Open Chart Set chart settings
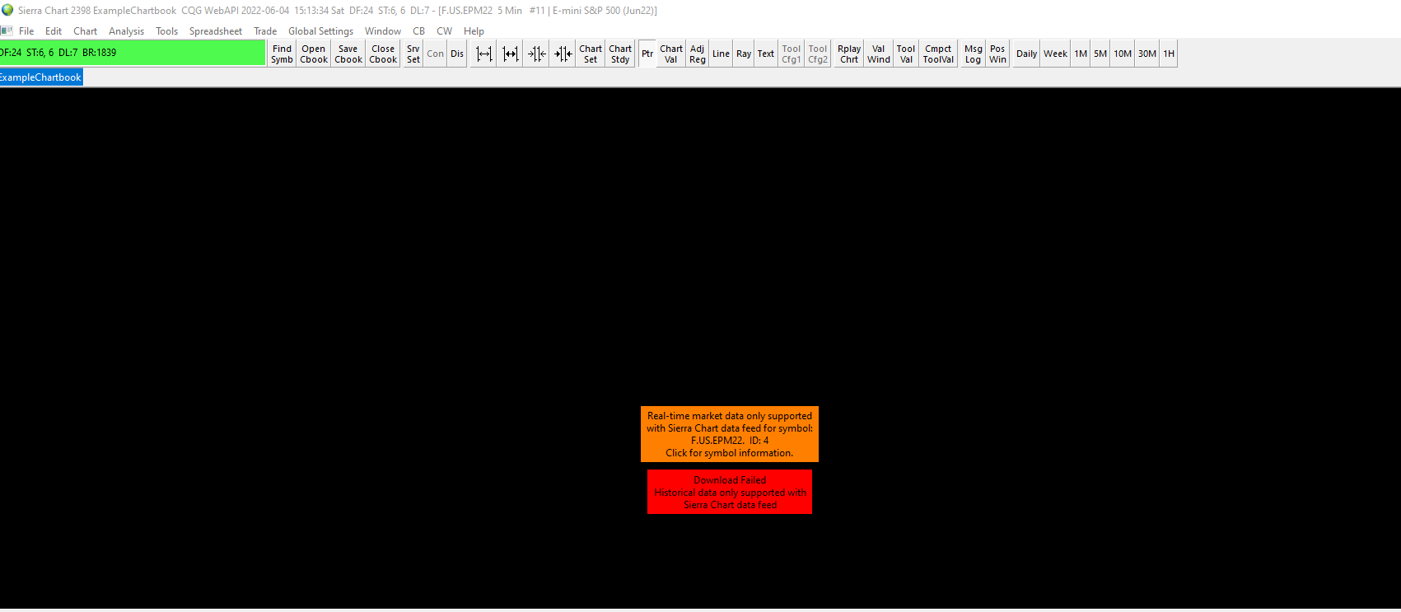 591,54
